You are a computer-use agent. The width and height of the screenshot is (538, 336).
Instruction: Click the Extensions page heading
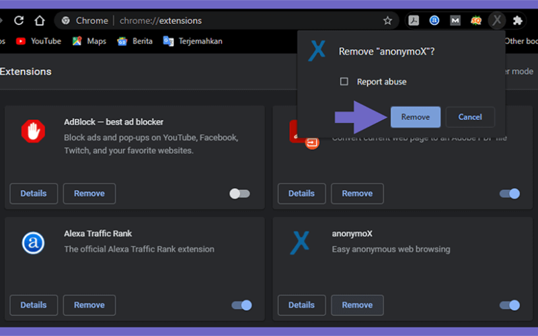26,72
